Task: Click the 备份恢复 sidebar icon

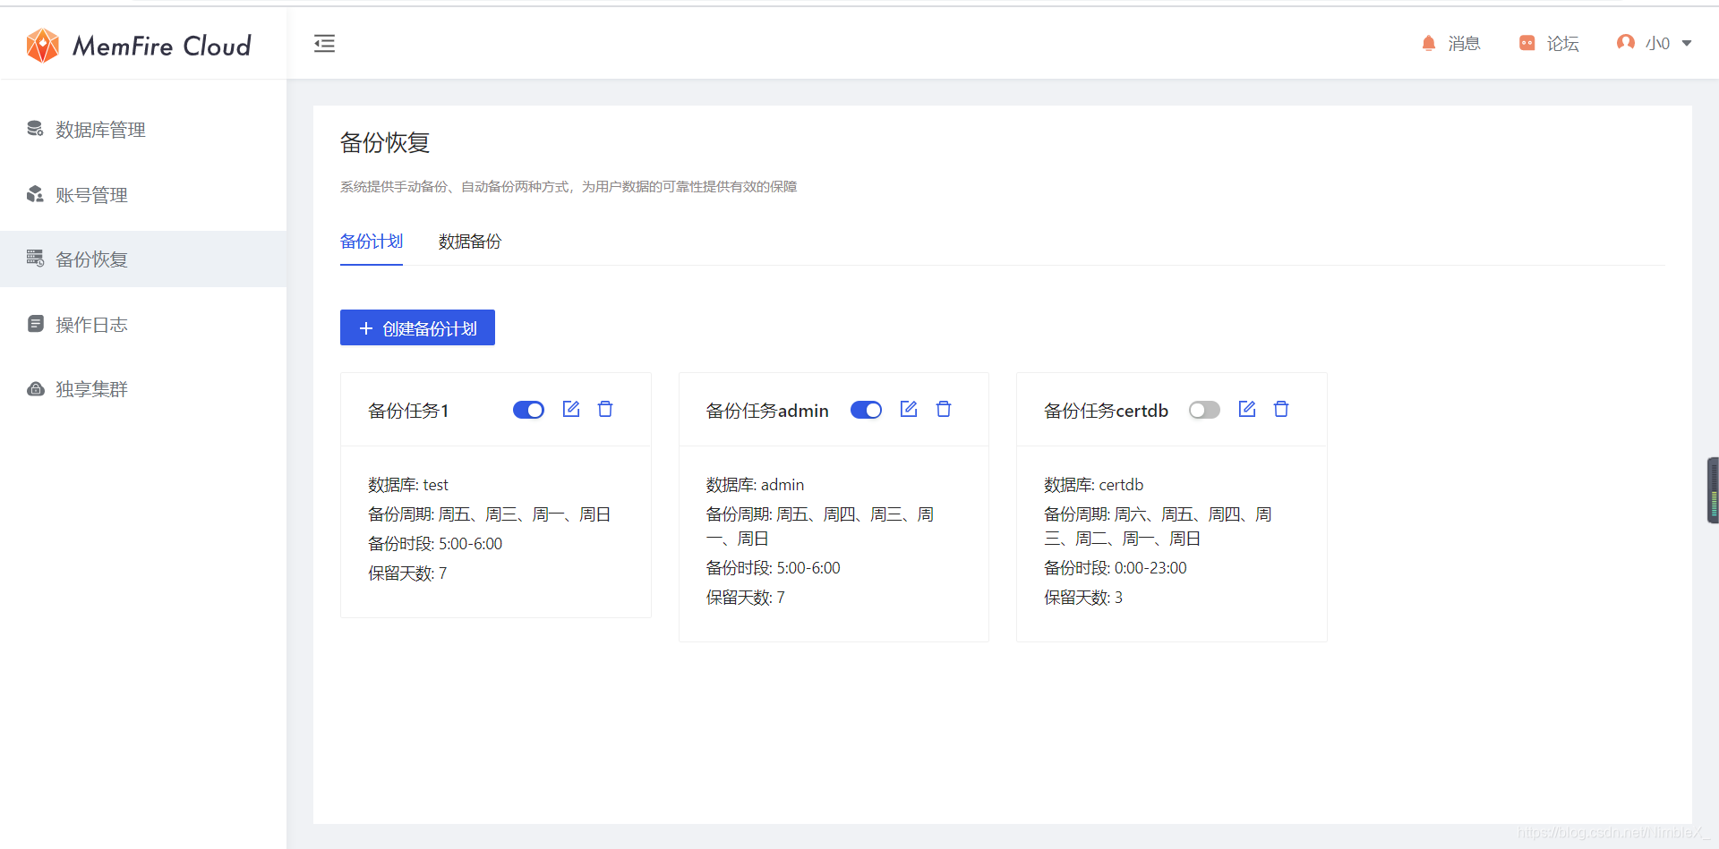Action: click(35, 259)
